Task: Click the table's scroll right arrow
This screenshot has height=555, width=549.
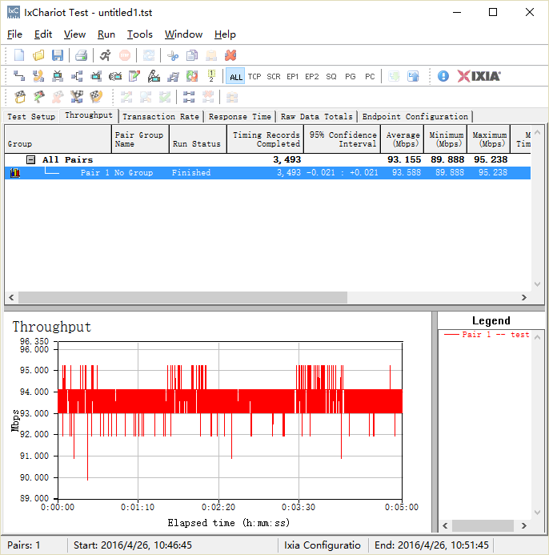Action: point(524,297)
